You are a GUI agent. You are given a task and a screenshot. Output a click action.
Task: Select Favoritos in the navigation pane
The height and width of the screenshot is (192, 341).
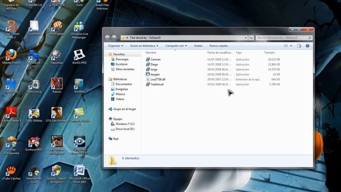click(119, 54)
